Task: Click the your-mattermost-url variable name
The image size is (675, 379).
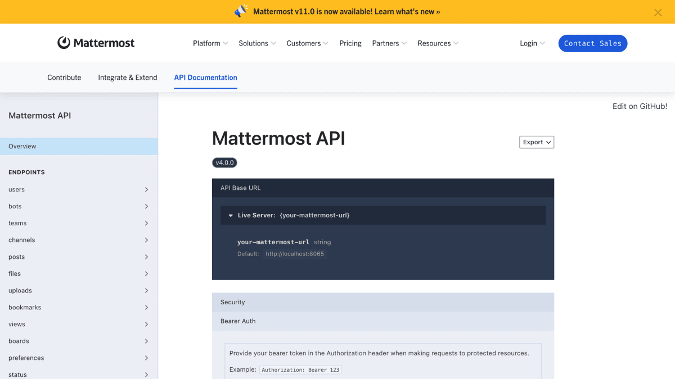Action: click(x=273, y=242)
